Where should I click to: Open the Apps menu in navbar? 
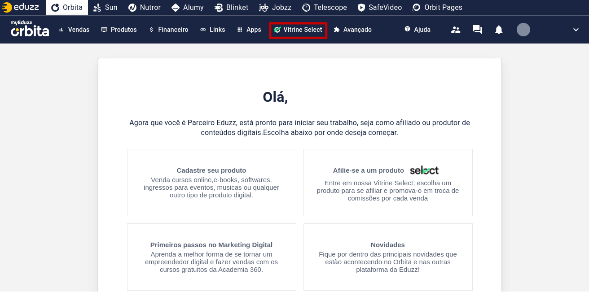point(249,30)
